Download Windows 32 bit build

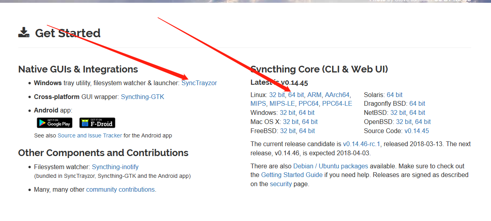[288, 113]
